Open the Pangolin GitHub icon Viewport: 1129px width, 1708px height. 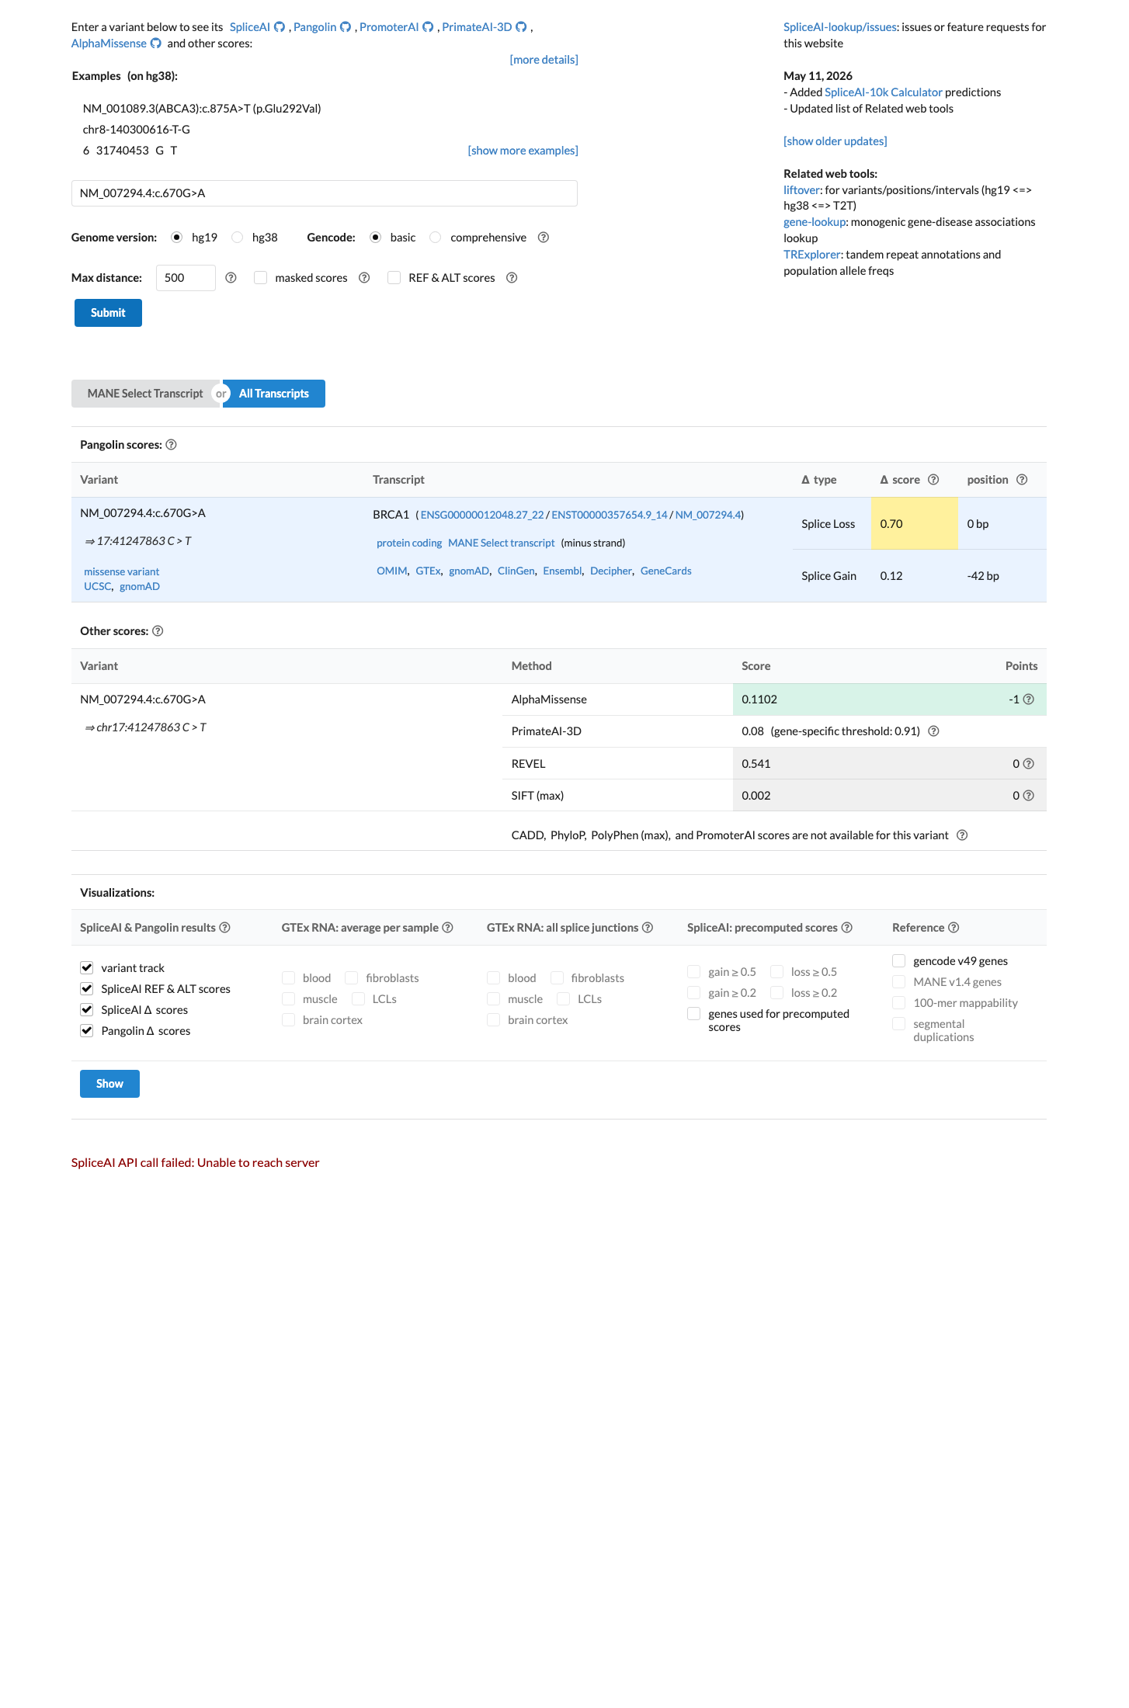coord(346,27)
